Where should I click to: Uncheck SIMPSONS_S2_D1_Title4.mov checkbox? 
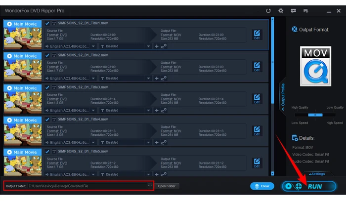(47, 119)
